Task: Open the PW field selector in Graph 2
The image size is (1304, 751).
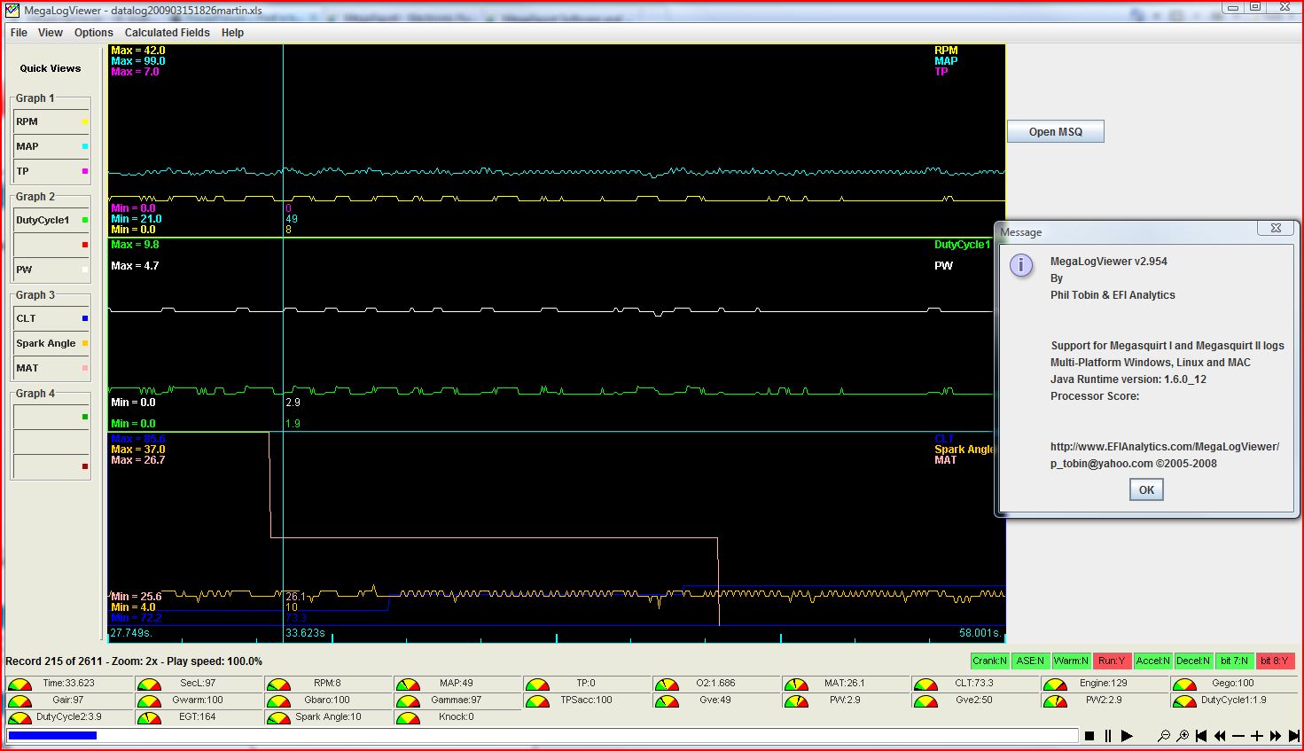Action: 51,270
